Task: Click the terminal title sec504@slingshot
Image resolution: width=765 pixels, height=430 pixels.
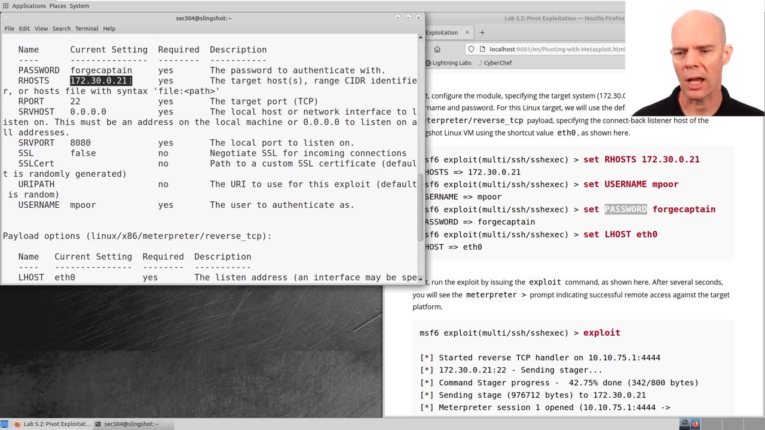Action: click(204, 18)
